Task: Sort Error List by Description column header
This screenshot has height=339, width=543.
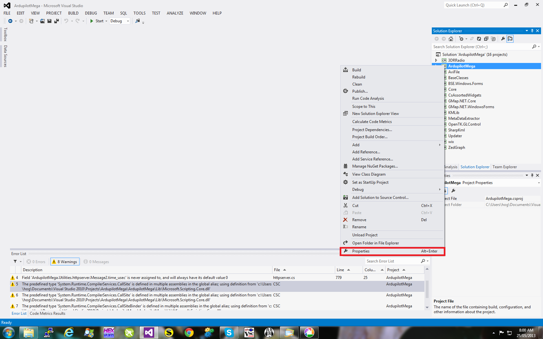Action: [147, 270]
